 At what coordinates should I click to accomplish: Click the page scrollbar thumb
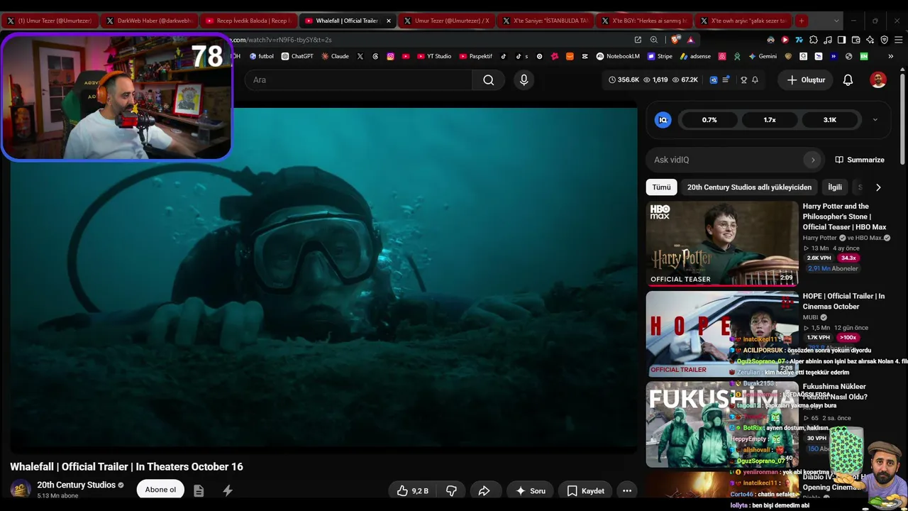[902, 121]
